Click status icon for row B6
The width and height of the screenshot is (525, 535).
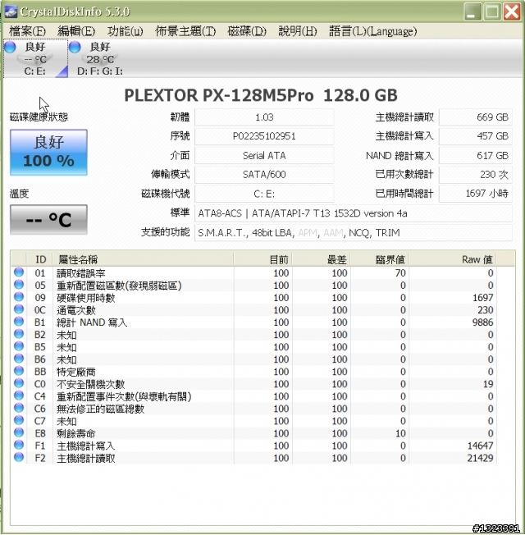click(x=19, y=359)
